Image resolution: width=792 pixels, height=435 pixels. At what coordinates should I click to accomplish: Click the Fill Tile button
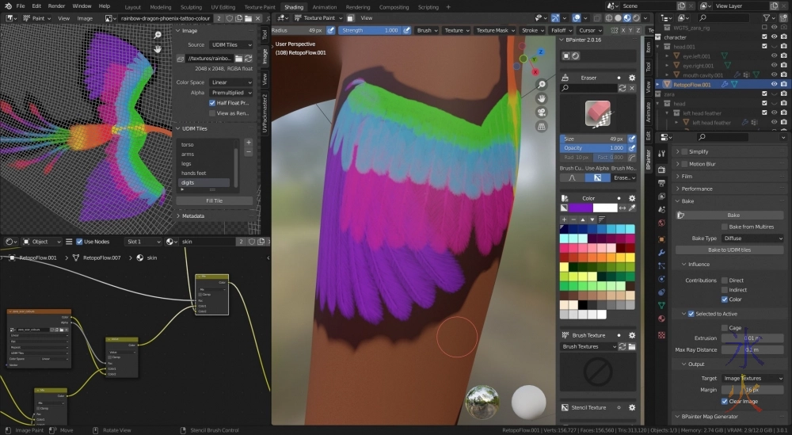[214, 200]
